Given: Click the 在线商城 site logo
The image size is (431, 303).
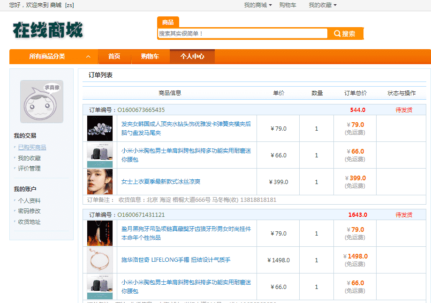Looking at the screenshot, I should tap(47, 30).
